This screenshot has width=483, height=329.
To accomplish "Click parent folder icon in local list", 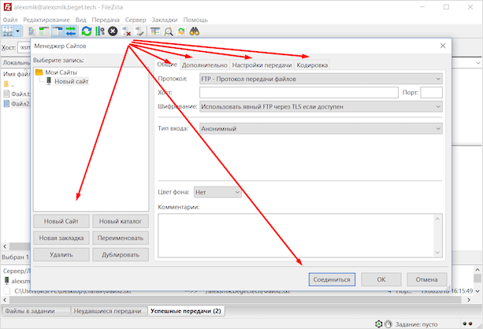I will click(6, 84).
